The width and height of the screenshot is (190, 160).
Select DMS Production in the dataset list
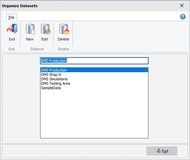click(x=94, y=70)
